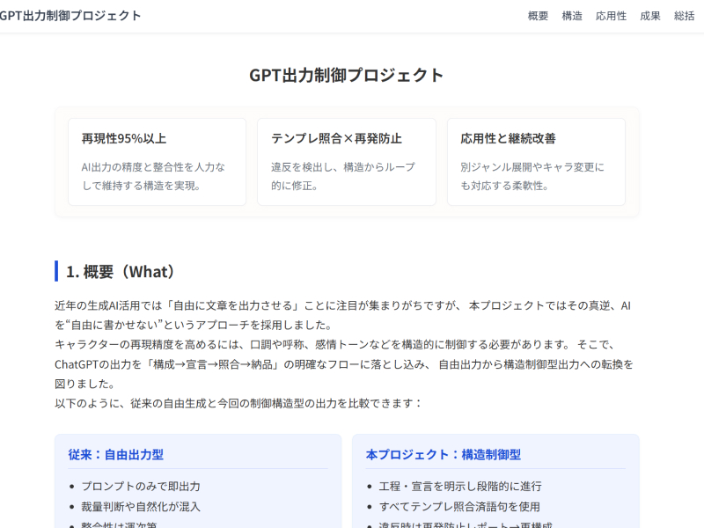Screen dimensions: 704x528
Task: Select 応用性 in the top navigation
Action: [611, 16]
